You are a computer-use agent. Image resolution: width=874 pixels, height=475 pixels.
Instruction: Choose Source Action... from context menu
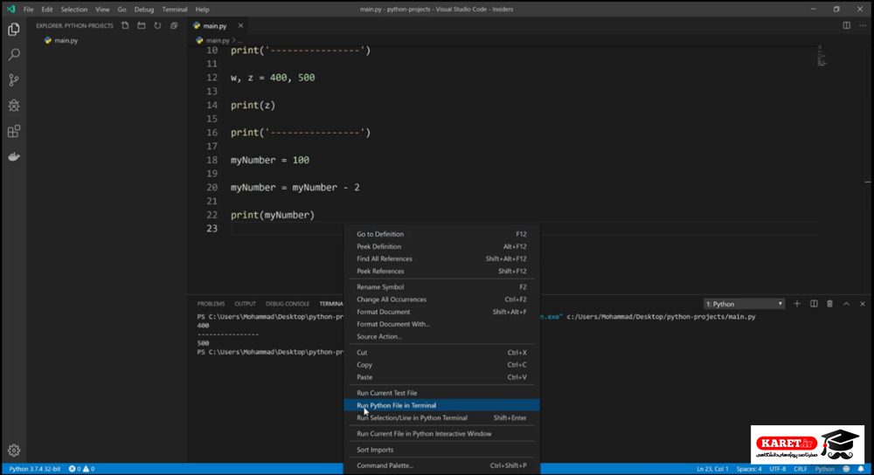click(x=441, y=336)
